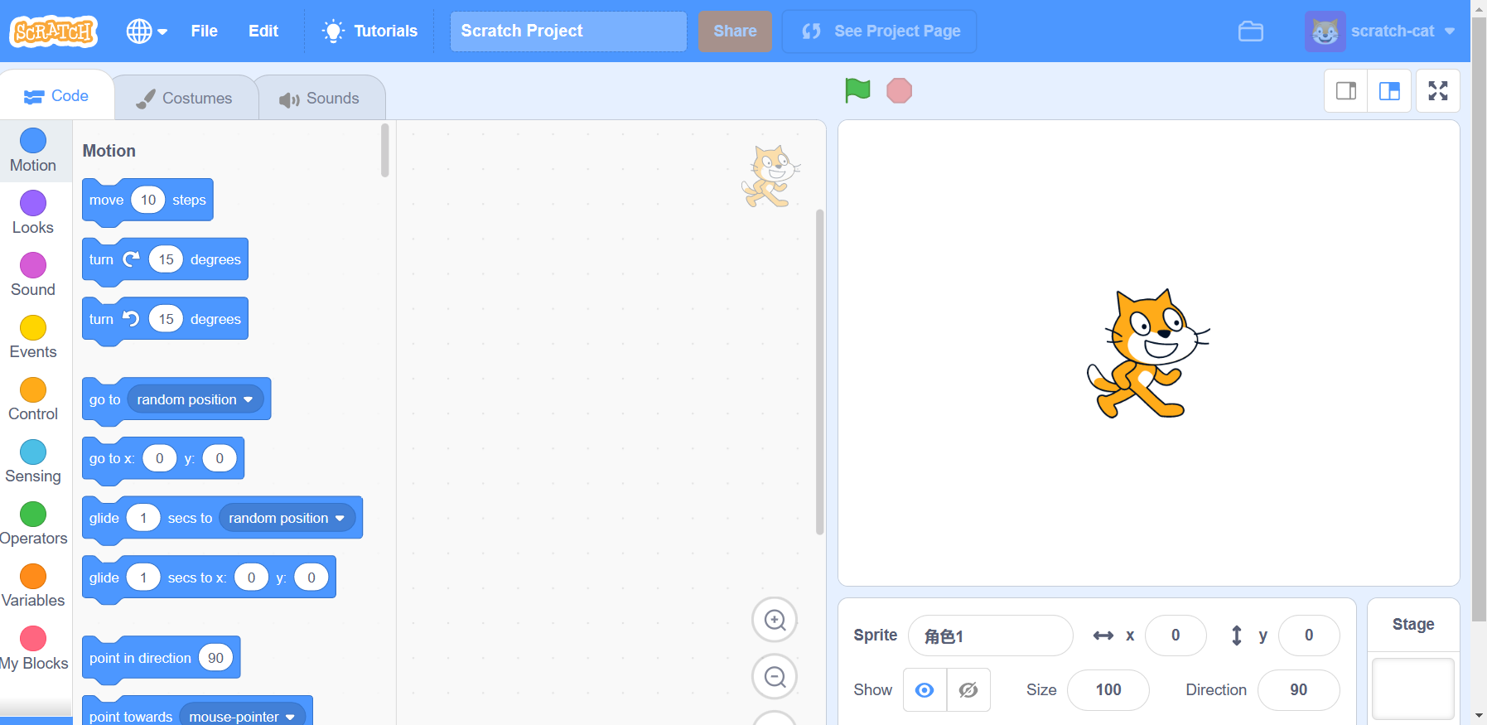Zoom in the code workspace
The width and height of the screenshot is (1487, 725).
pos(775,620)
